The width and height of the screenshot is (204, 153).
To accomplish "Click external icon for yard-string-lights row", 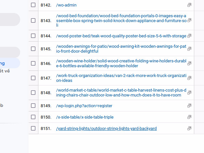I will coord(189,128).
